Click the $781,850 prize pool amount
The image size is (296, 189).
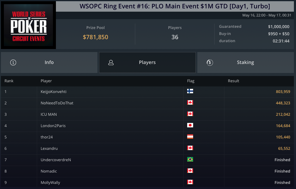[x=95, y=37]
